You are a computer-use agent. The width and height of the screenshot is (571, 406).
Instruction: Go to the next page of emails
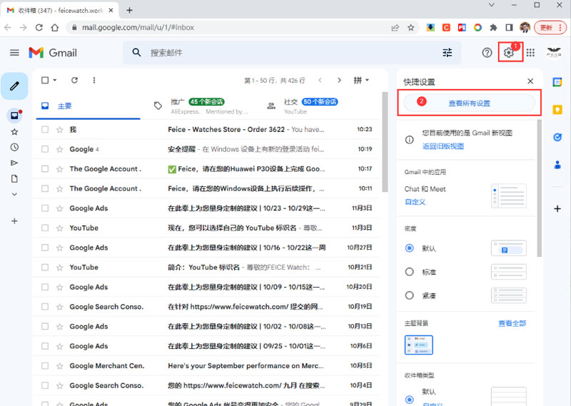(340, 80)
